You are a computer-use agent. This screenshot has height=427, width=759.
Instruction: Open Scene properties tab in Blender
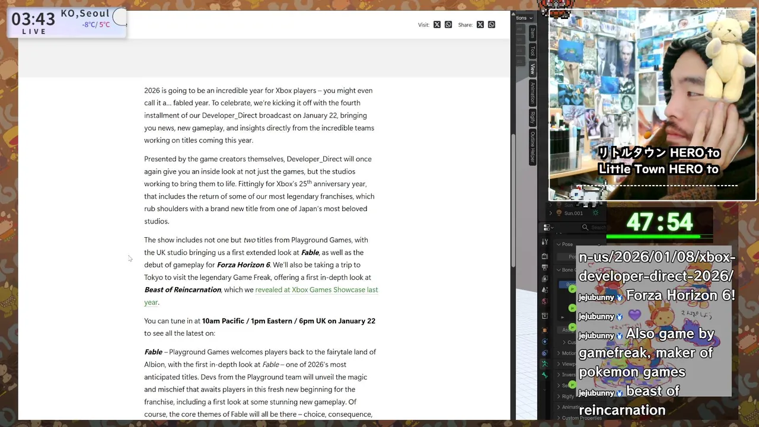click(545, 290)
